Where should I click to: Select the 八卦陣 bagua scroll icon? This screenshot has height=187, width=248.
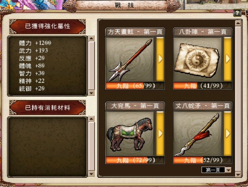pyautogui.click(x=198, y=60)
